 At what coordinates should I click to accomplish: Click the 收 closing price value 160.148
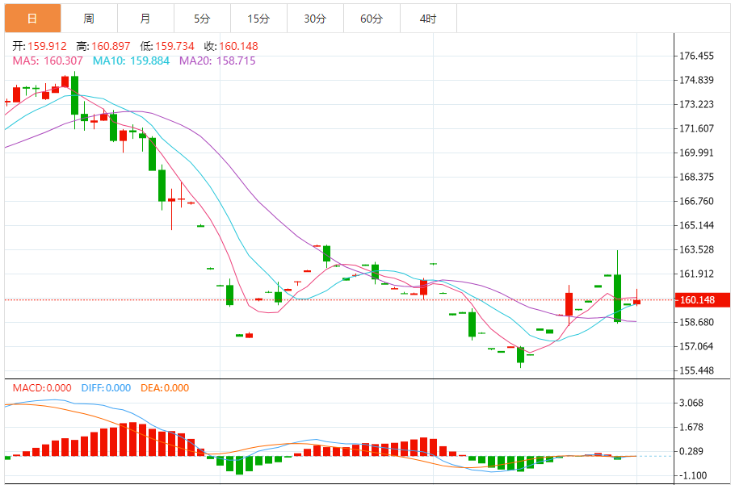point(238,46)
